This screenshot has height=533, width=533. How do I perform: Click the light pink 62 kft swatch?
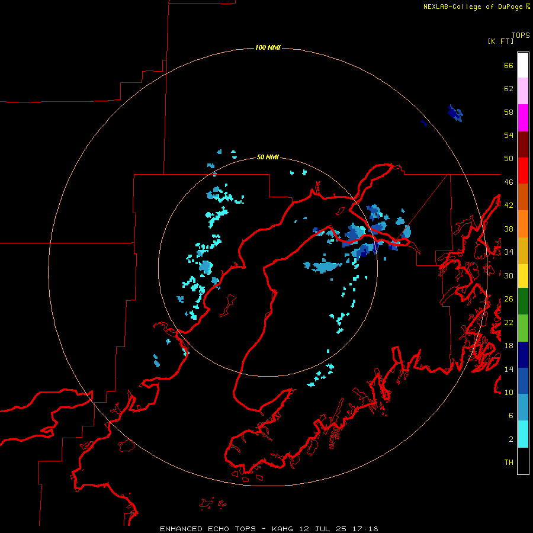pos(523,91)
